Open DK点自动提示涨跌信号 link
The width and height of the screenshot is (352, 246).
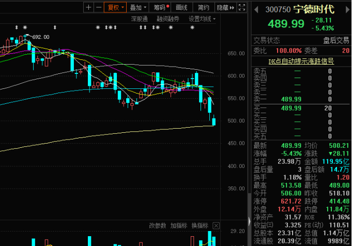[301, 62]
